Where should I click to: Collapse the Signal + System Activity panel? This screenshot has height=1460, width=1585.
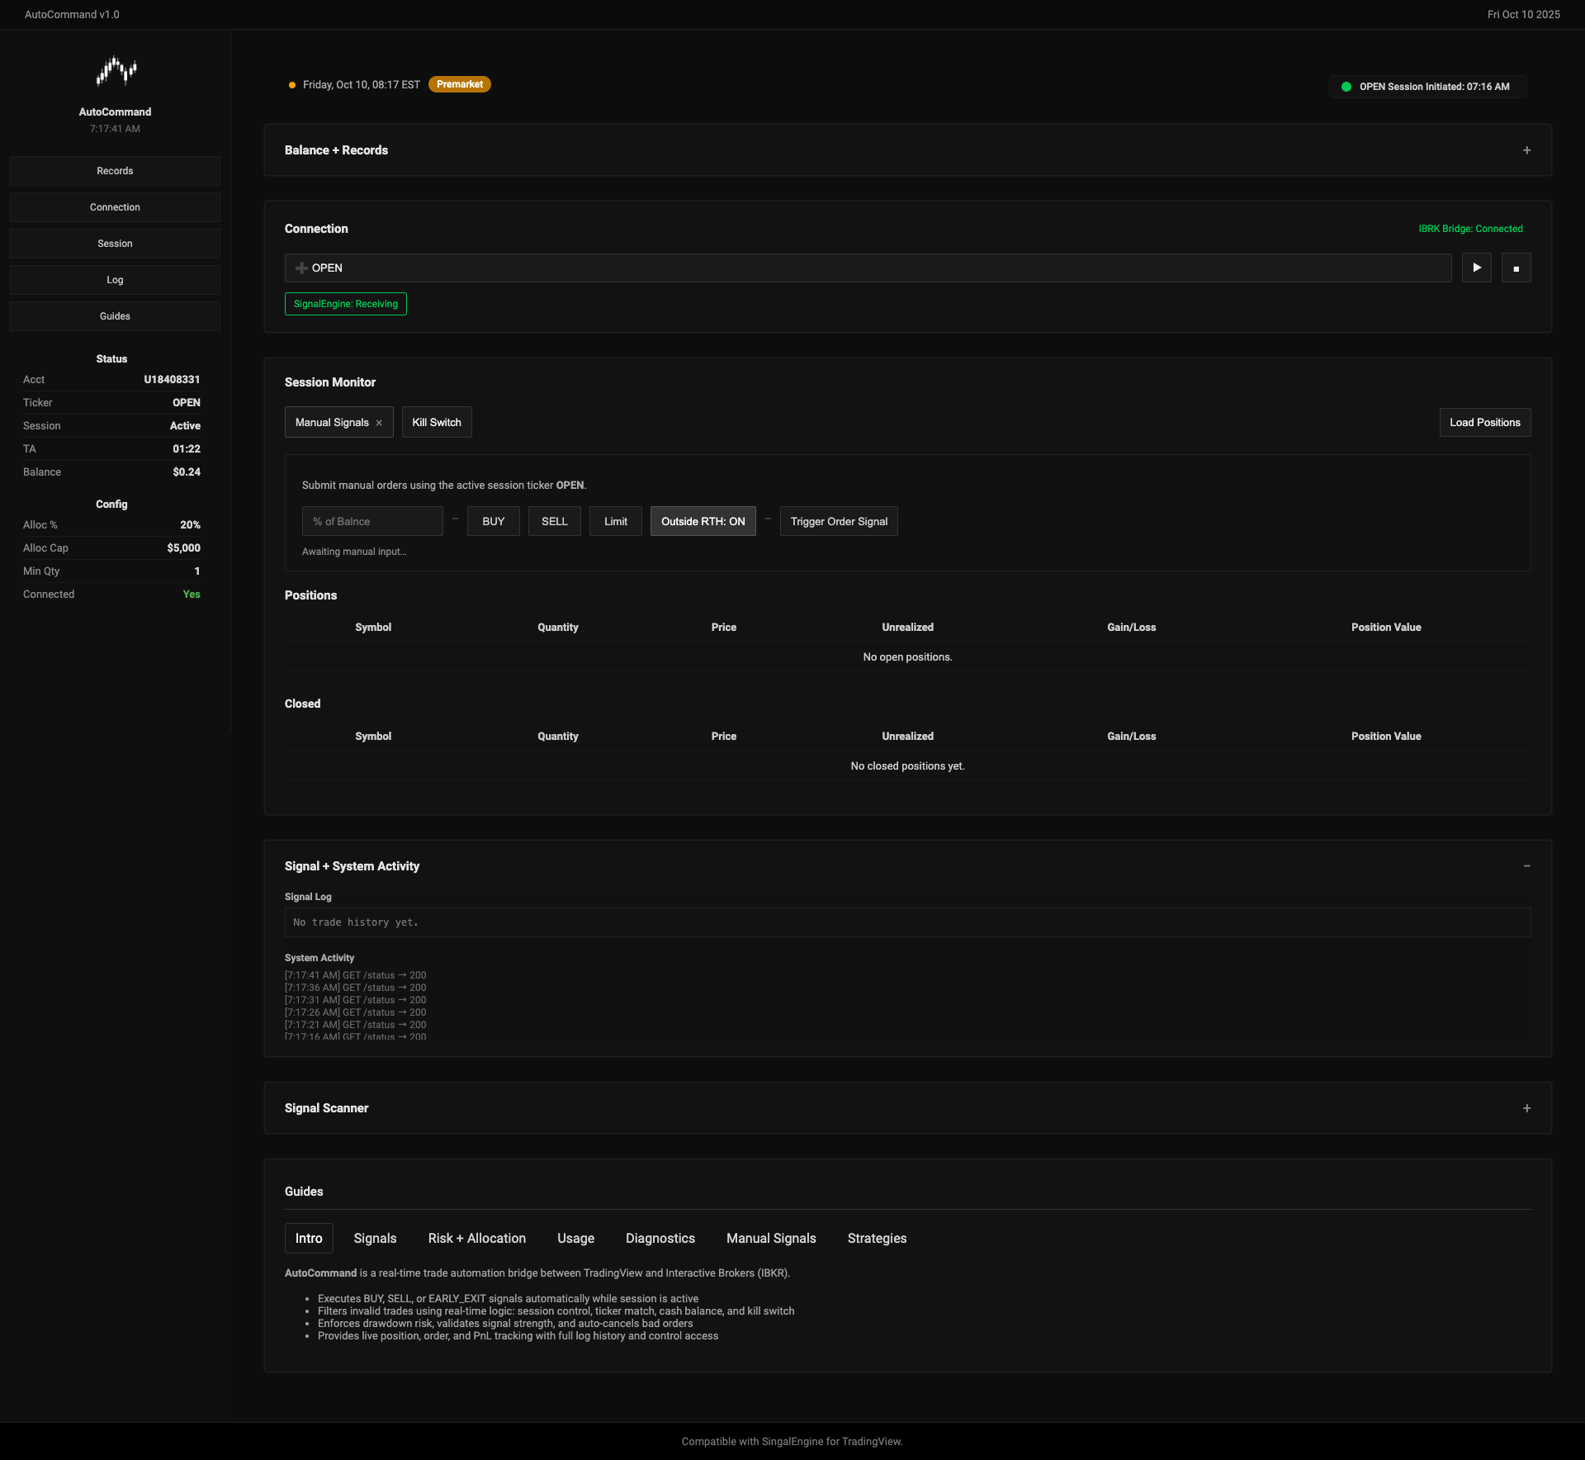click(1526, 866)
